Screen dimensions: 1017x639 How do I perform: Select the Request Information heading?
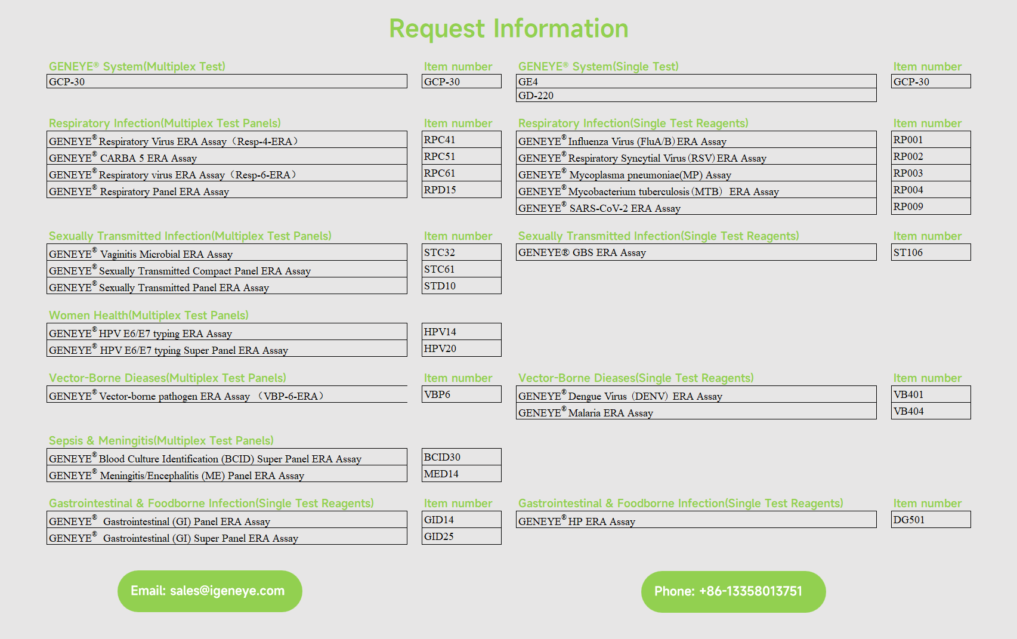tap(509, 28)
